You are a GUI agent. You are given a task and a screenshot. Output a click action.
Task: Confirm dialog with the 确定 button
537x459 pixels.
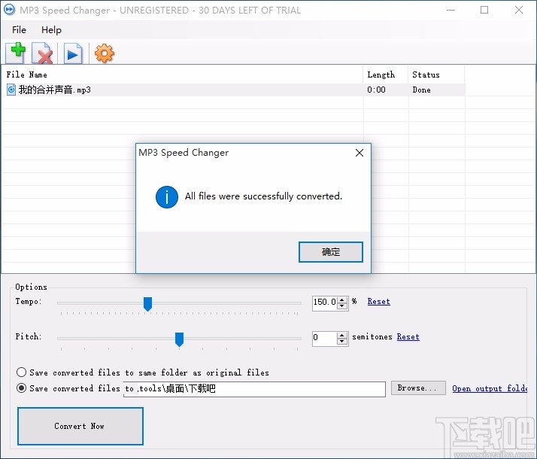coord(330,252)
